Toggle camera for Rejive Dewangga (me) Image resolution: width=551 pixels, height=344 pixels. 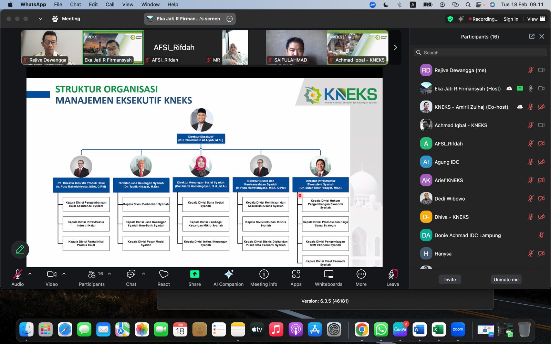[541, 70]
